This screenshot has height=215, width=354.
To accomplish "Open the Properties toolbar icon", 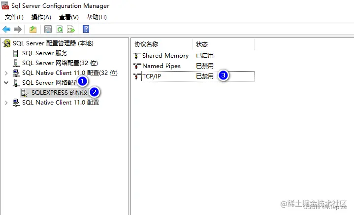I will [x=48, y=29].
